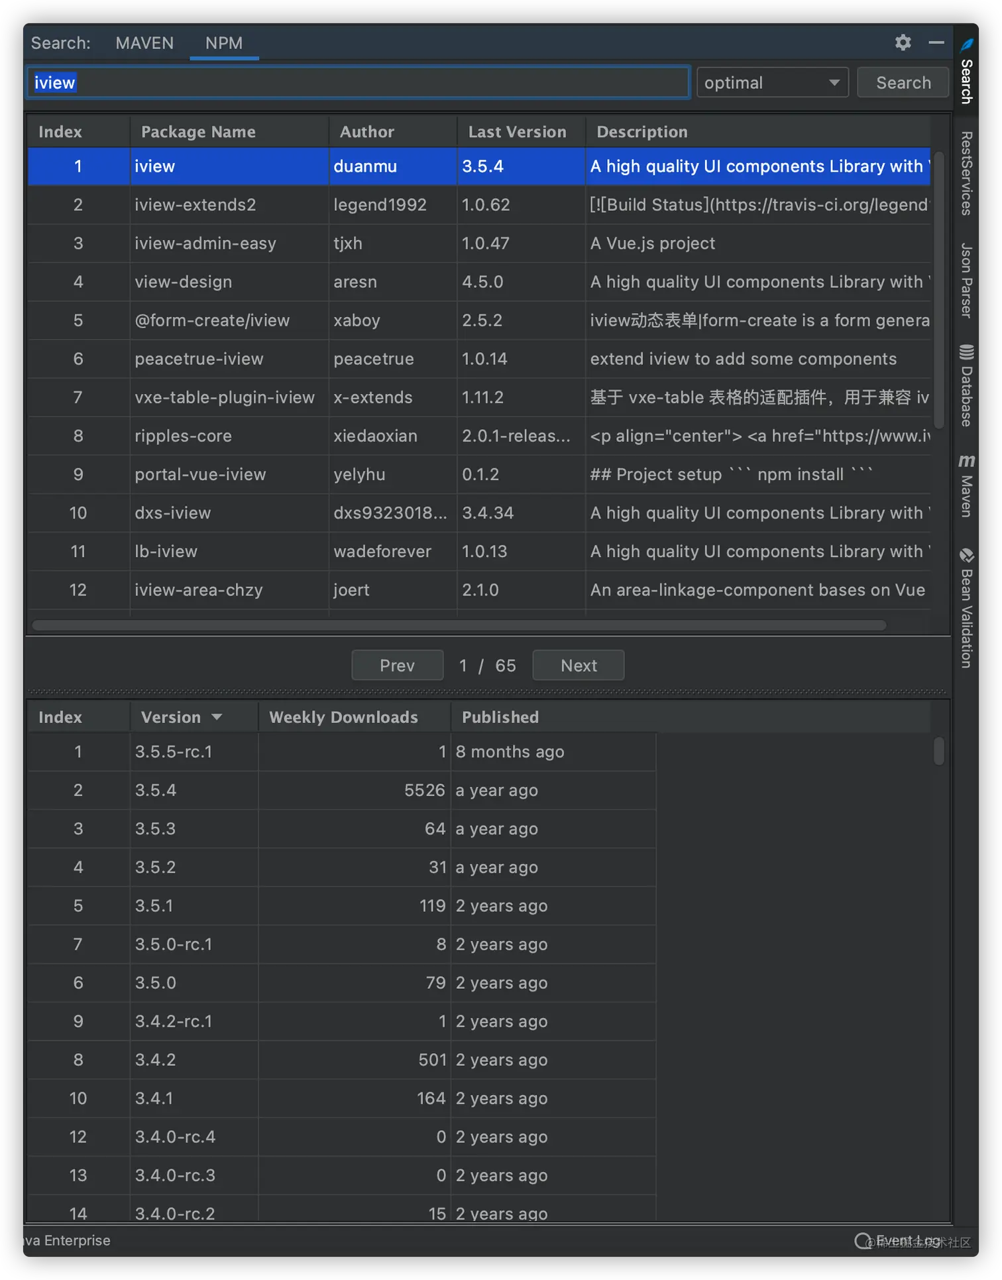Sort by the Package Name column header

pos(229,132)
